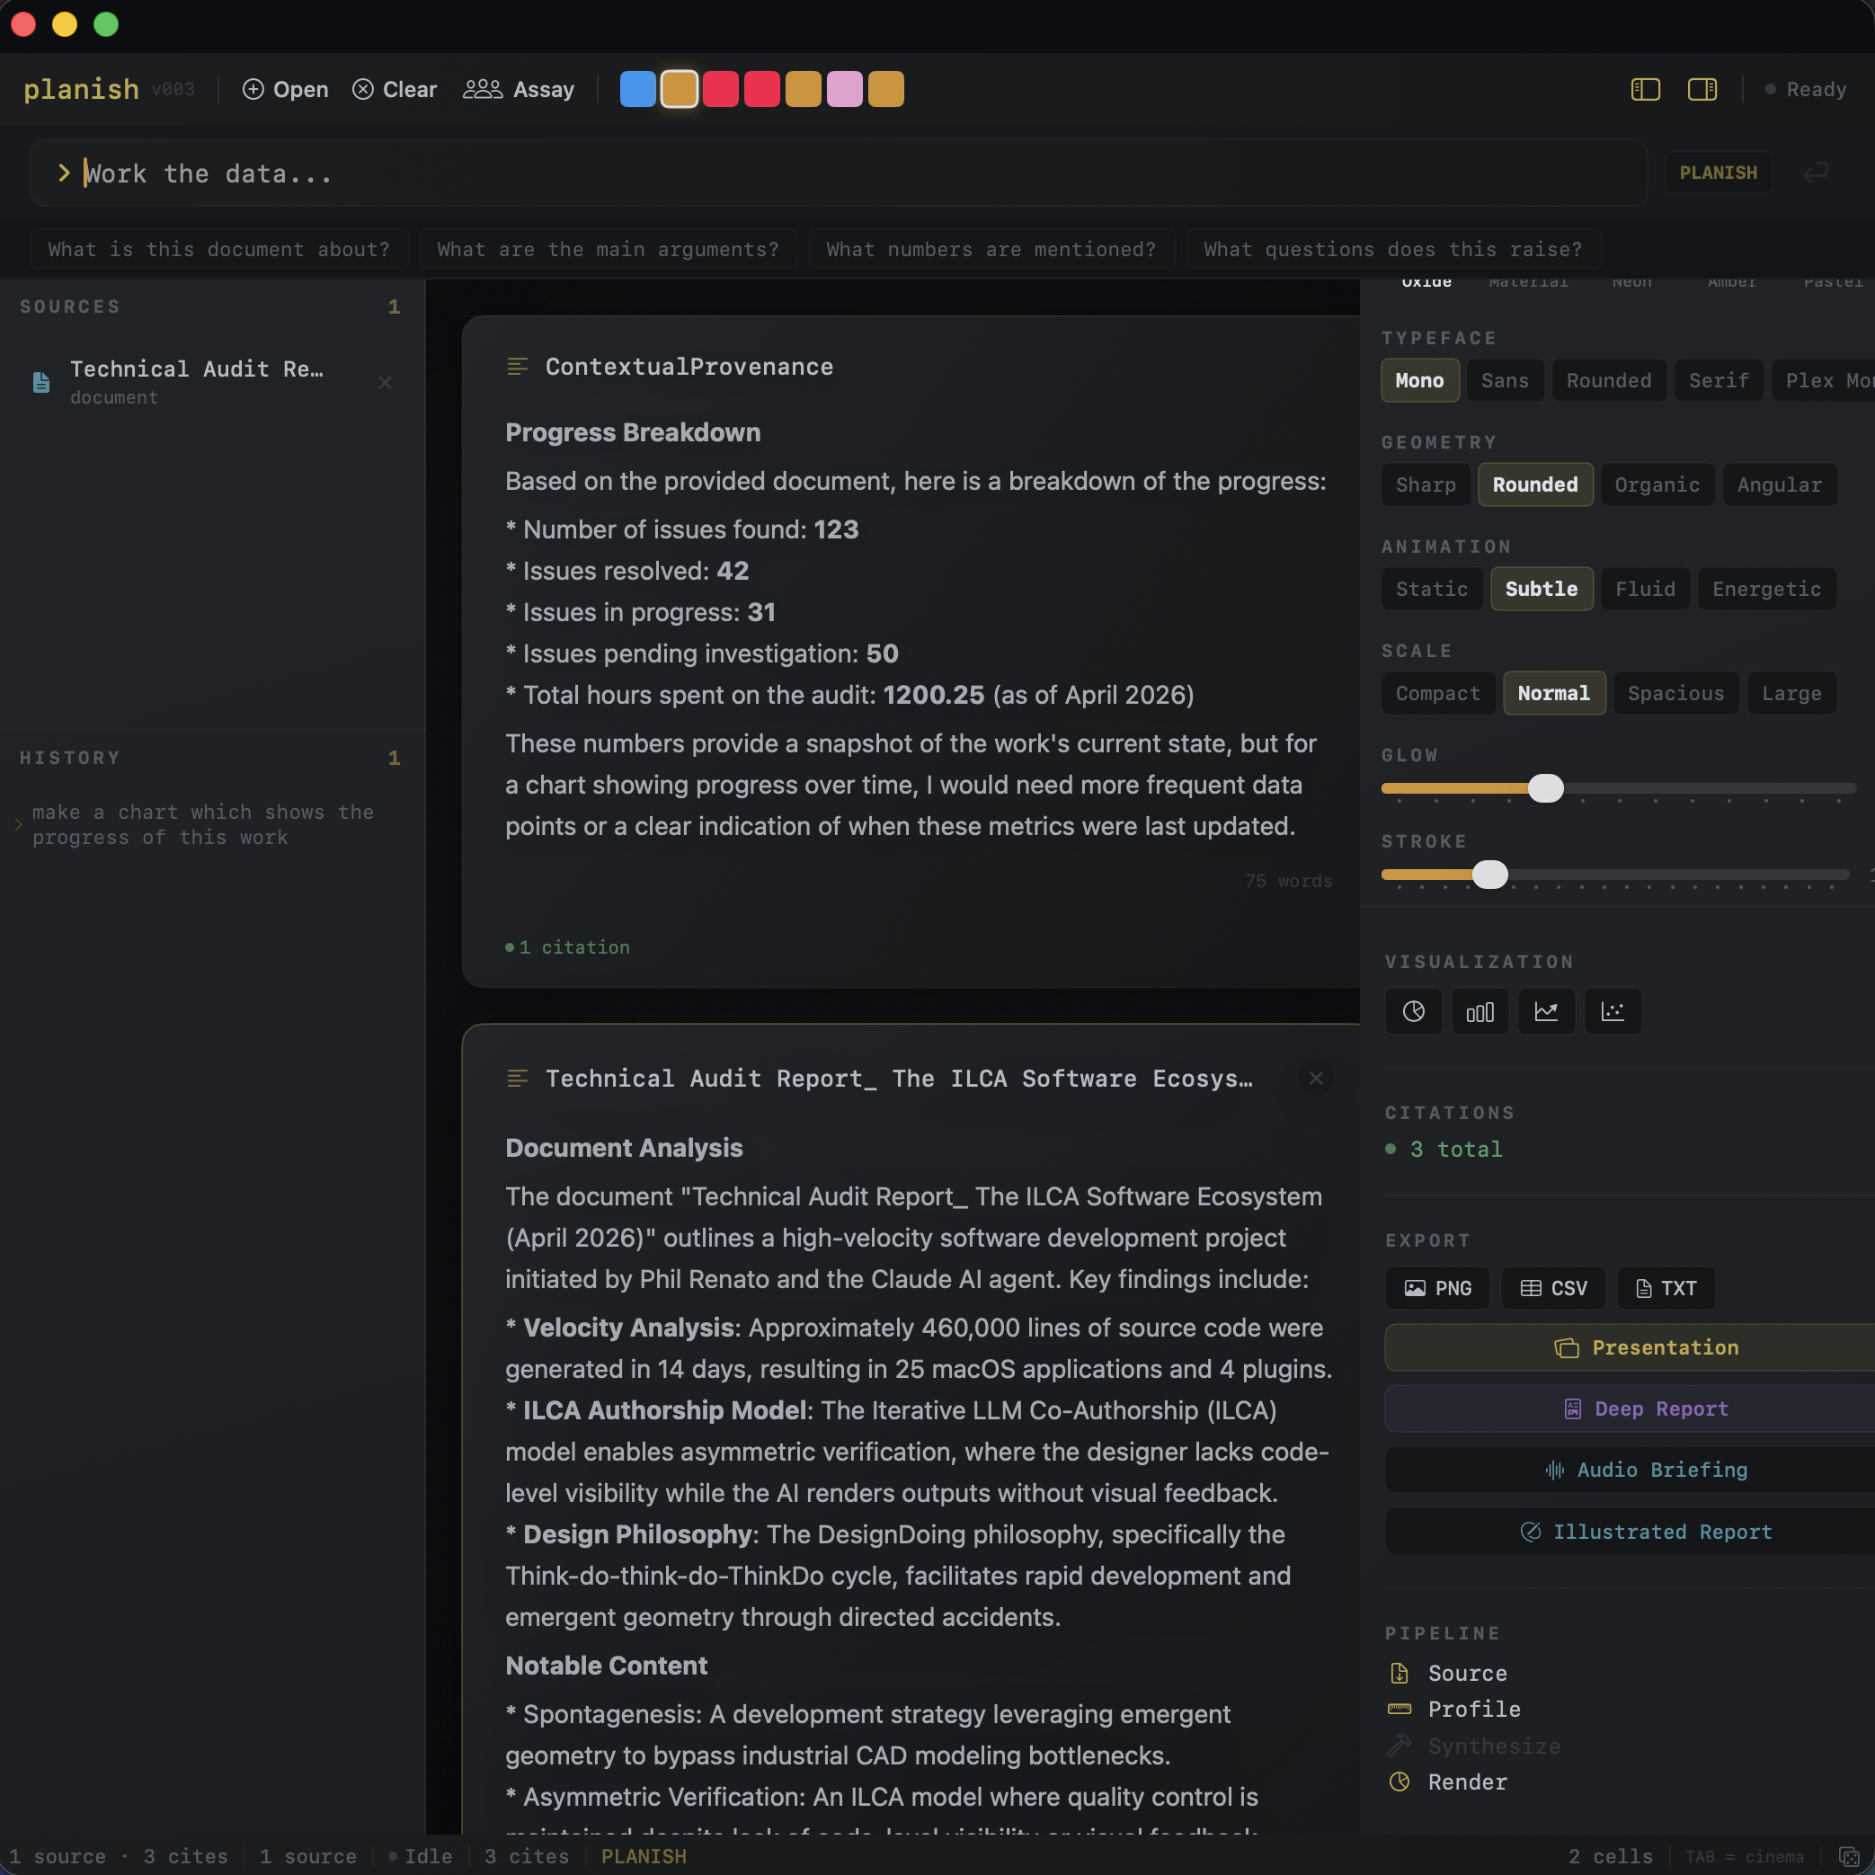Viewport: 1875px width, 1875px height.
Task: Collapse the ContextualProvenance card header
Action: click(517, 367)
